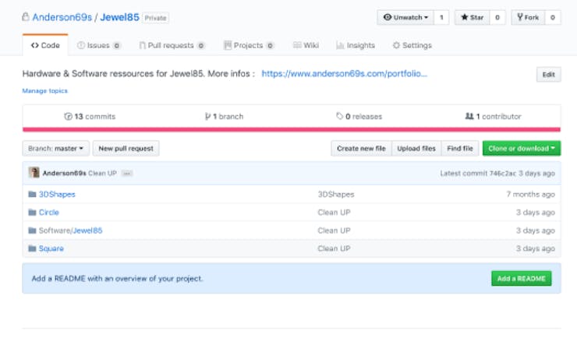Star this repository
This screenshot has height=341, width=577.
tap(472, 17)
